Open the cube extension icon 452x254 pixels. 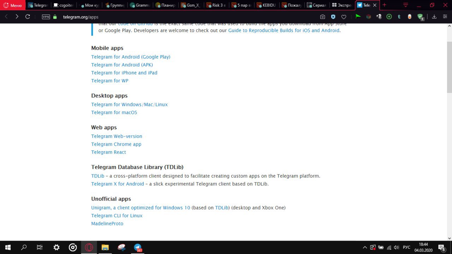(368, 16)
